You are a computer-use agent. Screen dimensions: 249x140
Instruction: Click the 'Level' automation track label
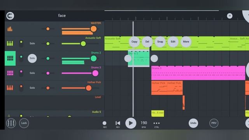point(98,97)
